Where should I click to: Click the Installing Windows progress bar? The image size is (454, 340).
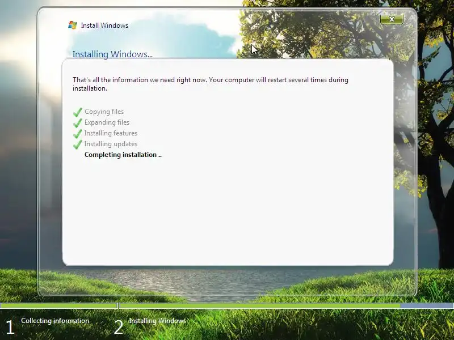[287, 305]
